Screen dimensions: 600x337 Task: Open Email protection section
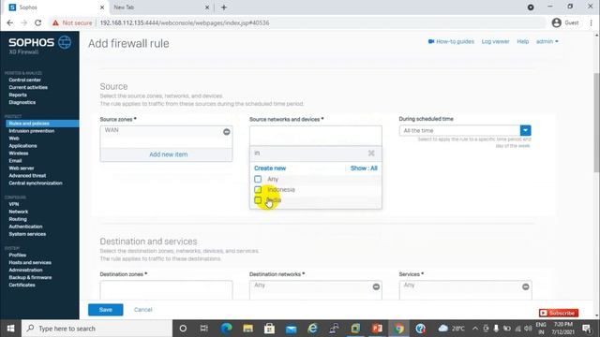(15, 160)
